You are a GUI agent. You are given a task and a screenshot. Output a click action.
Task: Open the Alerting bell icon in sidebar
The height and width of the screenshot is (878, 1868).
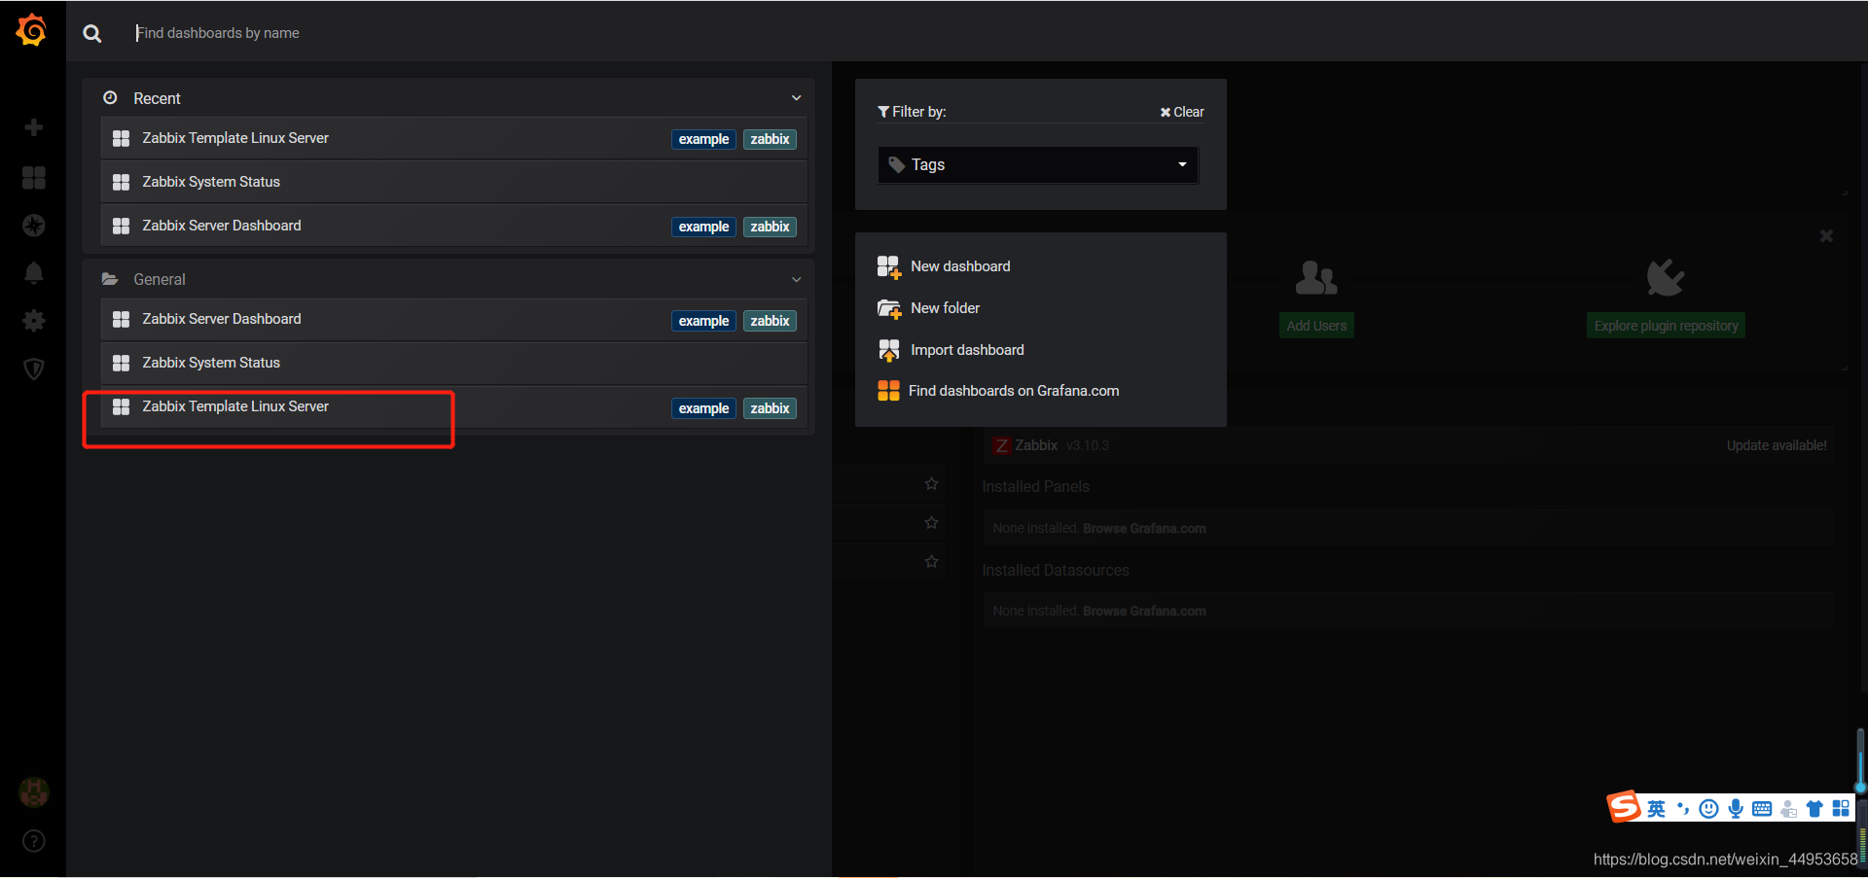click(34, 273)
